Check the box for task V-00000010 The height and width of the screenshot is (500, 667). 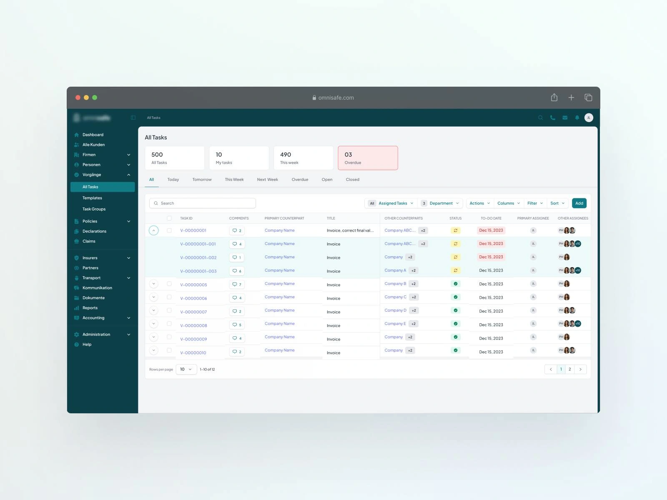(169, 350)
